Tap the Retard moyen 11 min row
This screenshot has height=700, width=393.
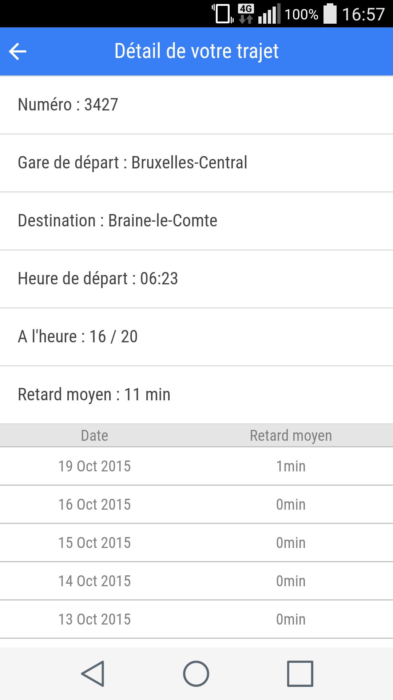(196, 395)
